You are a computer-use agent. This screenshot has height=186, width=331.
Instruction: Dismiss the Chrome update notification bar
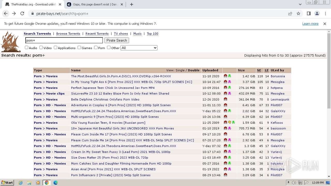click(x=325, y=24)
